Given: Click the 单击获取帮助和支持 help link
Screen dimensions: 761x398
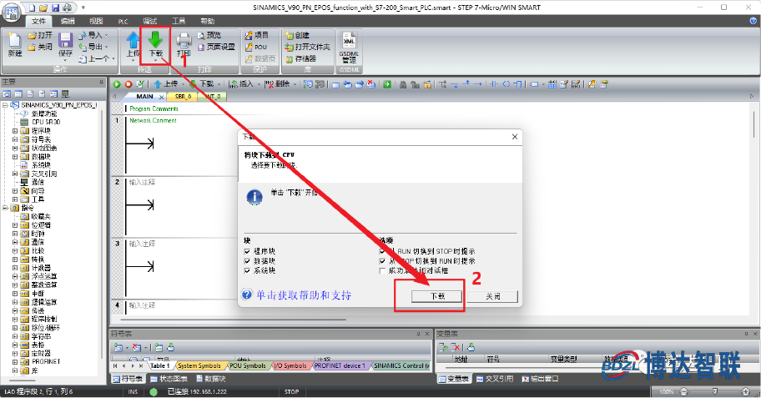Looking at the screenshot, I should click(304, 295).
